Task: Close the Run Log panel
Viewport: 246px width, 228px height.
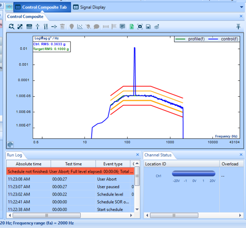Action: (x=138, y=155)
